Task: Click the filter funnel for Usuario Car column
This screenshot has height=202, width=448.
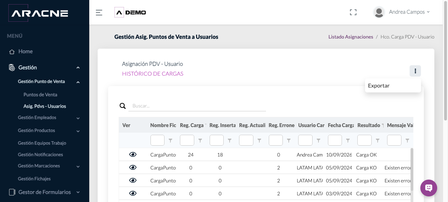Action: click(318, 140)
